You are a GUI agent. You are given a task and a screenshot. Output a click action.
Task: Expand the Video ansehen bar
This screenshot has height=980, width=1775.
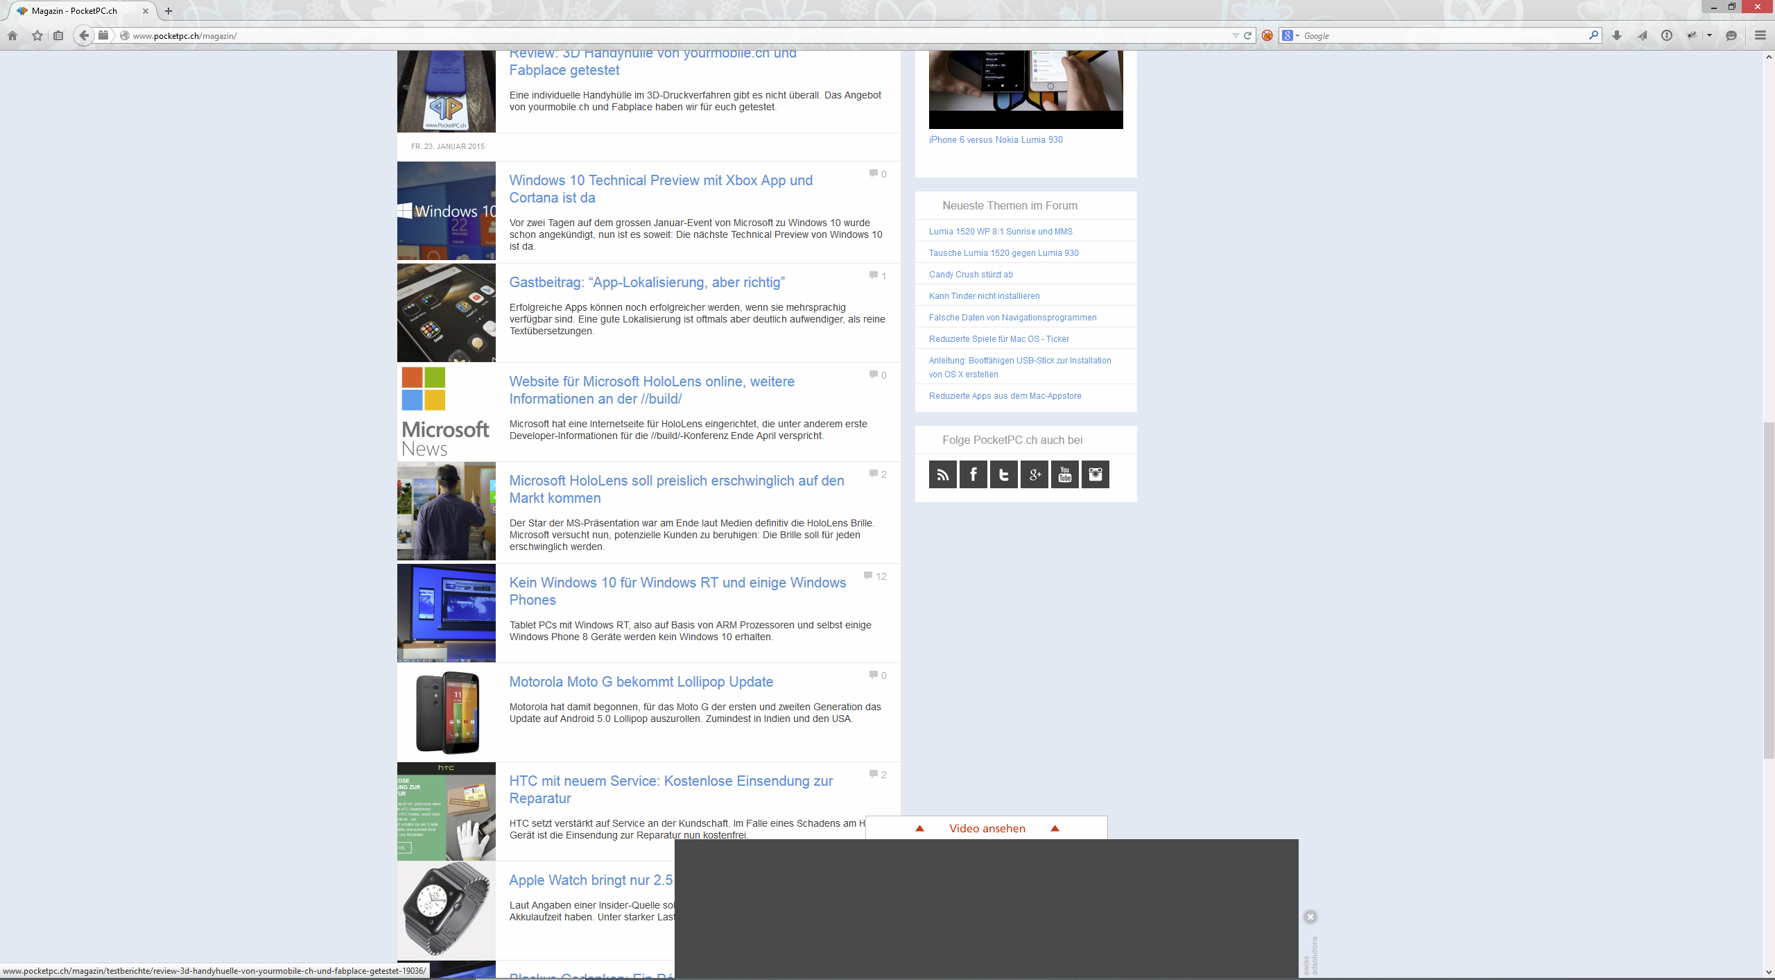pyautogui.click(x=986, y=828)
